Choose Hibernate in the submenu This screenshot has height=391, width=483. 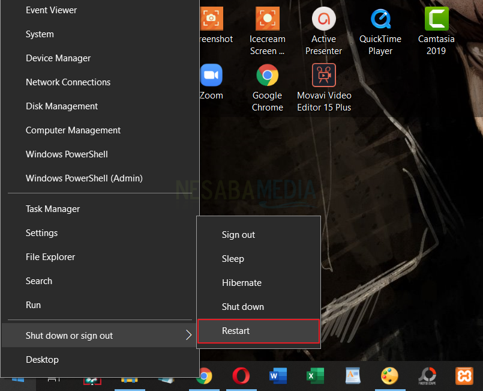[242, 283]
